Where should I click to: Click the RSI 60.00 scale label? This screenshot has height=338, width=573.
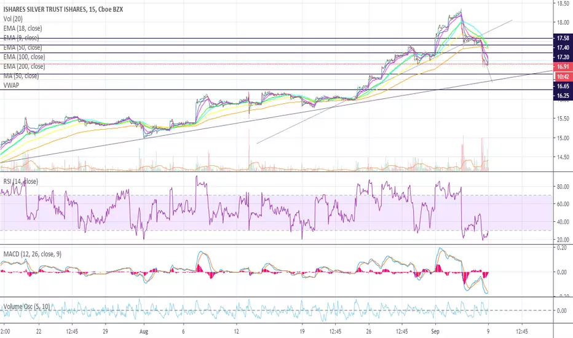pos(563,204)
